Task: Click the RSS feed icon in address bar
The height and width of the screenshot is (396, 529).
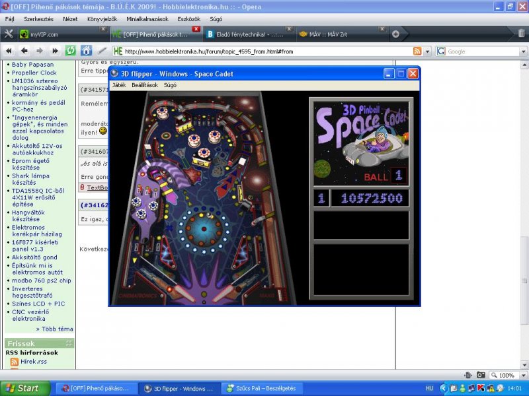Action: pyautogui.click(x=417, y=51)
